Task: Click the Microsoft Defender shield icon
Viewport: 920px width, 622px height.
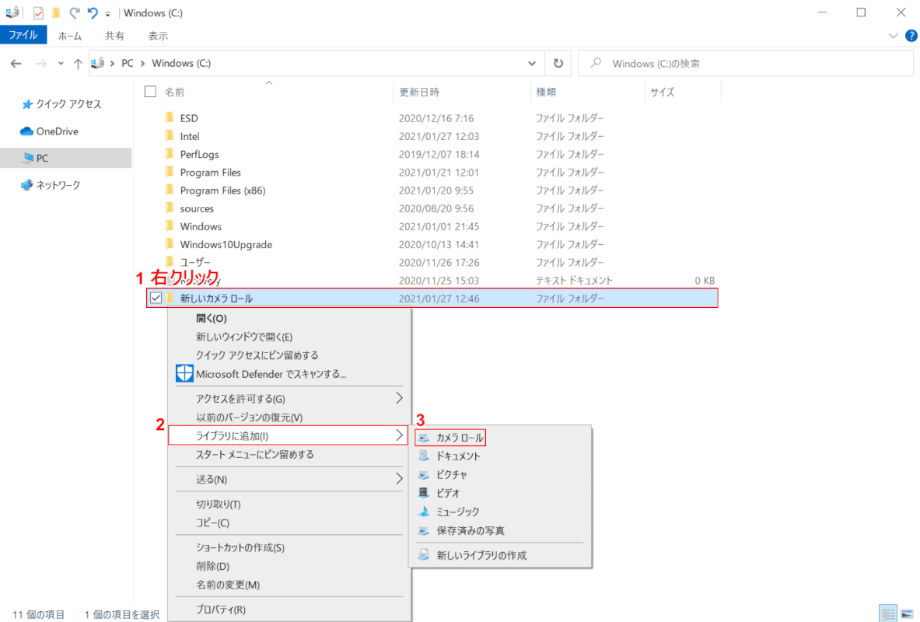Action: pos(184,374)
